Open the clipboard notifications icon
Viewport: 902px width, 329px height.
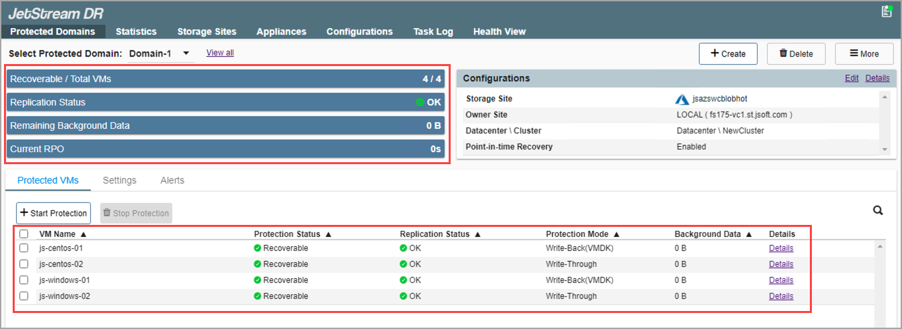coord(887,11)
